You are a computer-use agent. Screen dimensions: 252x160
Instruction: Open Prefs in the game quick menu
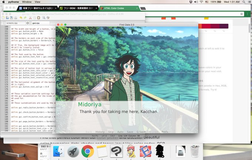(165, 132)
